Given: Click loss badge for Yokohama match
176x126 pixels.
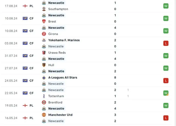Looking at the screenshot, I should coord(166,43).
